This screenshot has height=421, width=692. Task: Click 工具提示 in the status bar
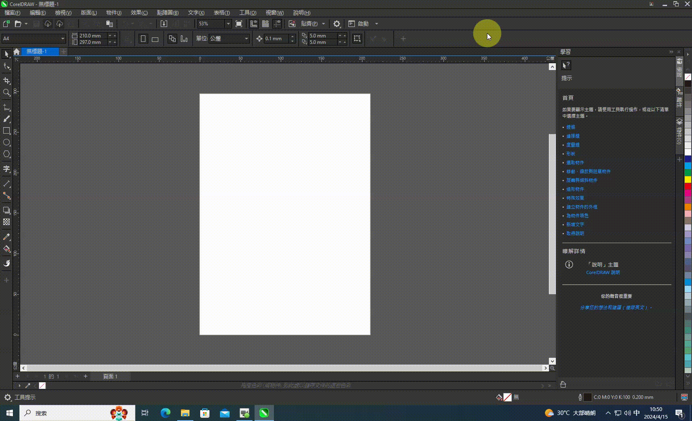(x=25, y=397)
